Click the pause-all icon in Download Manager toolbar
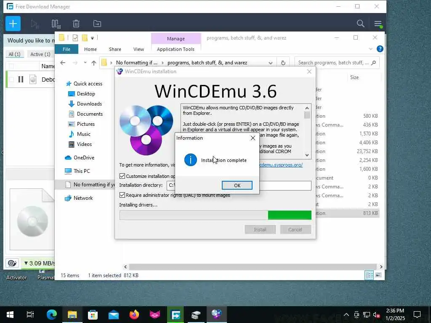This screenshot has height=323, width=431. [x=56, y=24]
